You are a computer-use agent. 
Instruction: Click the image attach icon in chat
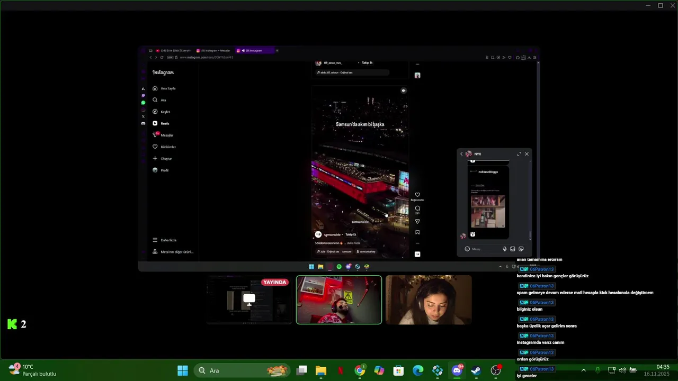[513, 249]
